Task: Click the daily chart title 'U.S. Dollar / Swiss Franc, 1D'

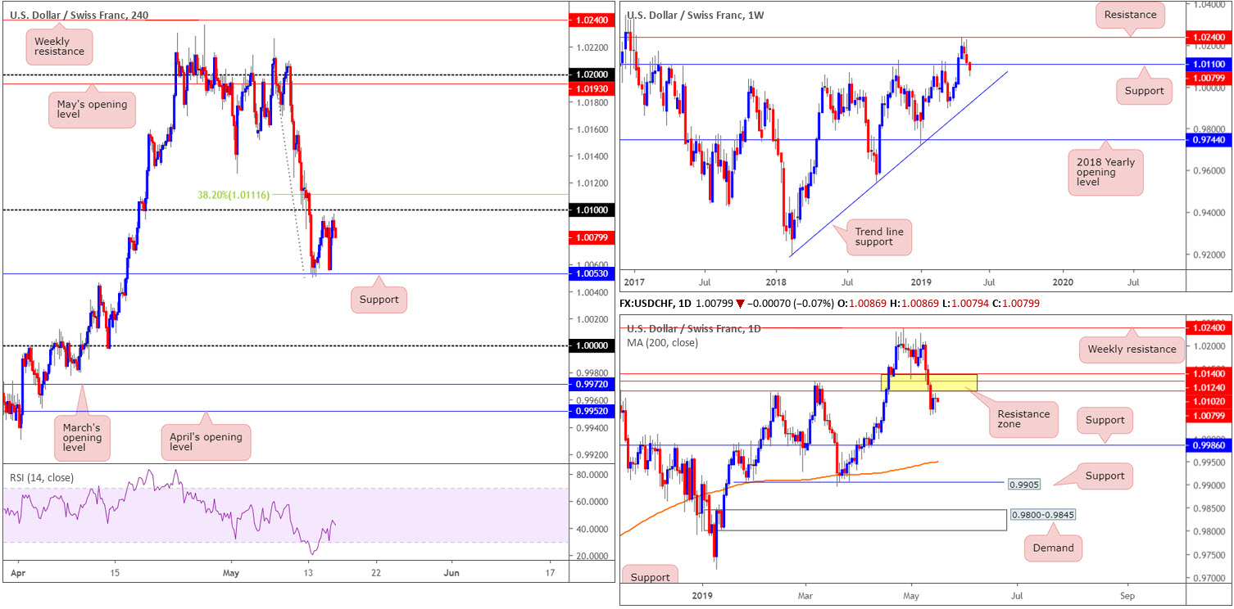Action: [694, 328]
